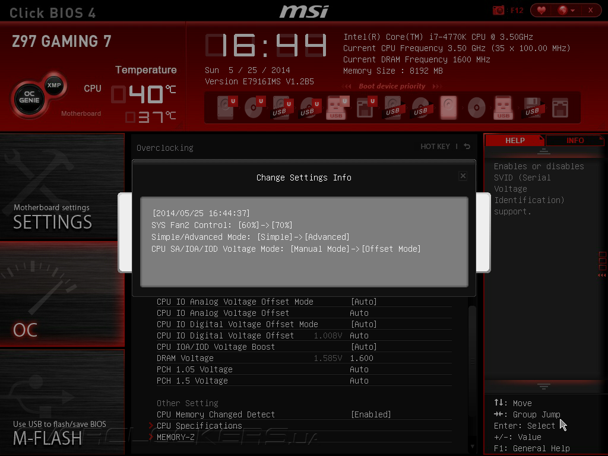608x456 pixels.
Task: Open the HOT KEY list
Action: point(435,146)
